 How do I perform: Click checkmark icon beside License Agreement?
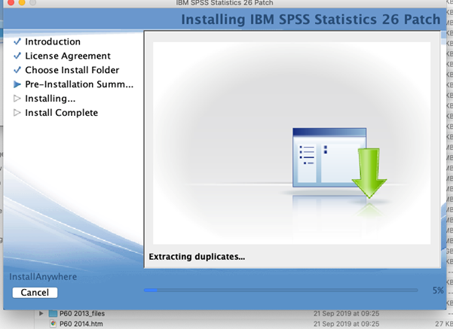[x=17, y=56]
